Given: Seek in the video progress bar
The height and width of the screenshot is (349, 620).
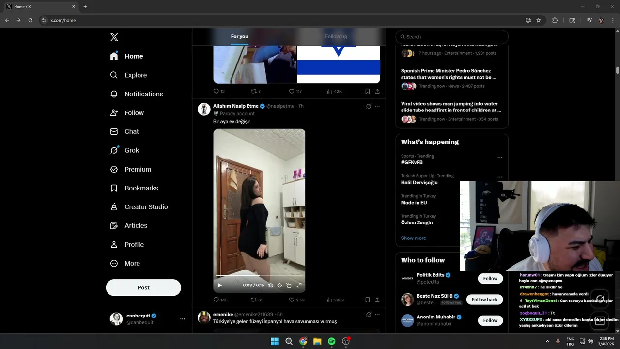Looking at the screenshot, I should click(259, 276).
